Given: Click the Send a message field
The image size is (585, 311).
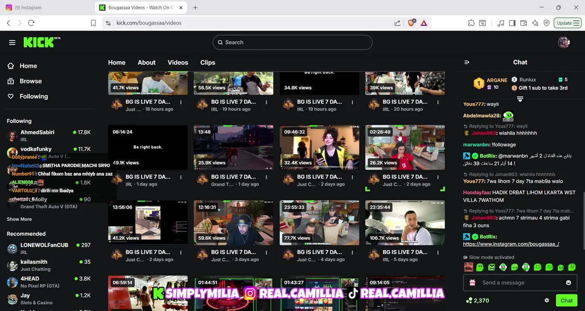Looking at the screenshot, I should pyautogui.click(x=519, y=282).
